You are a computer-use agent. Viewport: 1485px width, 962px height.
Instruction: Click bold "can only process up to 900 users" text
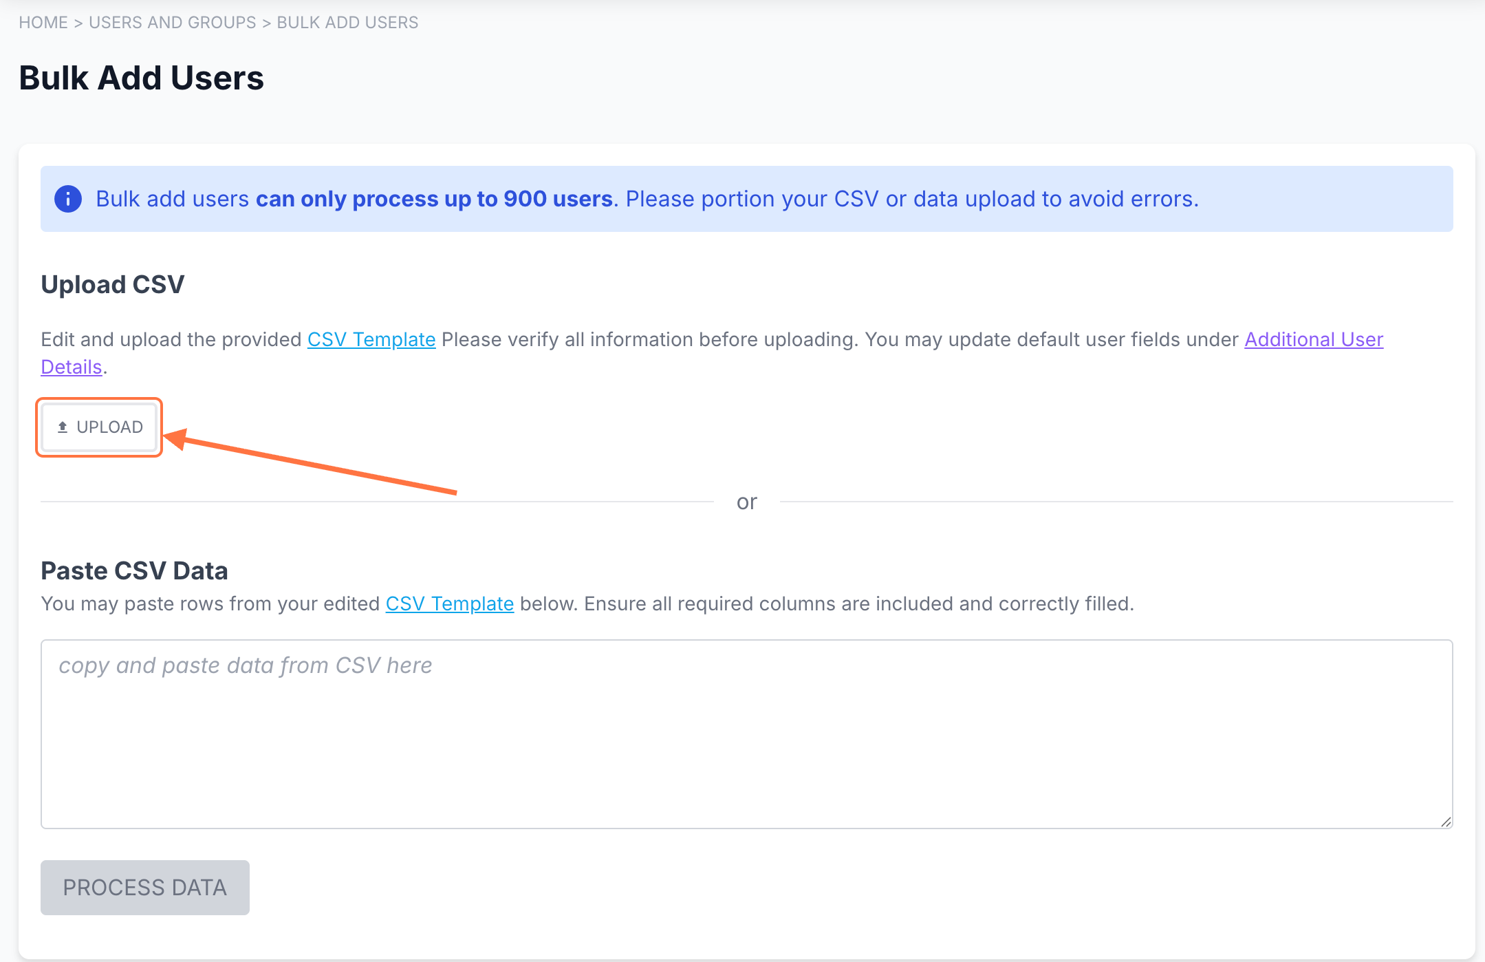[x=434, y=200]
